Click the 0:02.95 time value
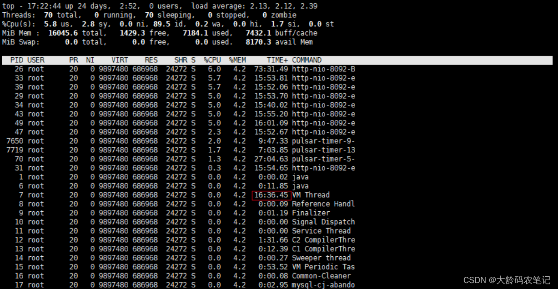The image size is (558, 289). [273, 285]
